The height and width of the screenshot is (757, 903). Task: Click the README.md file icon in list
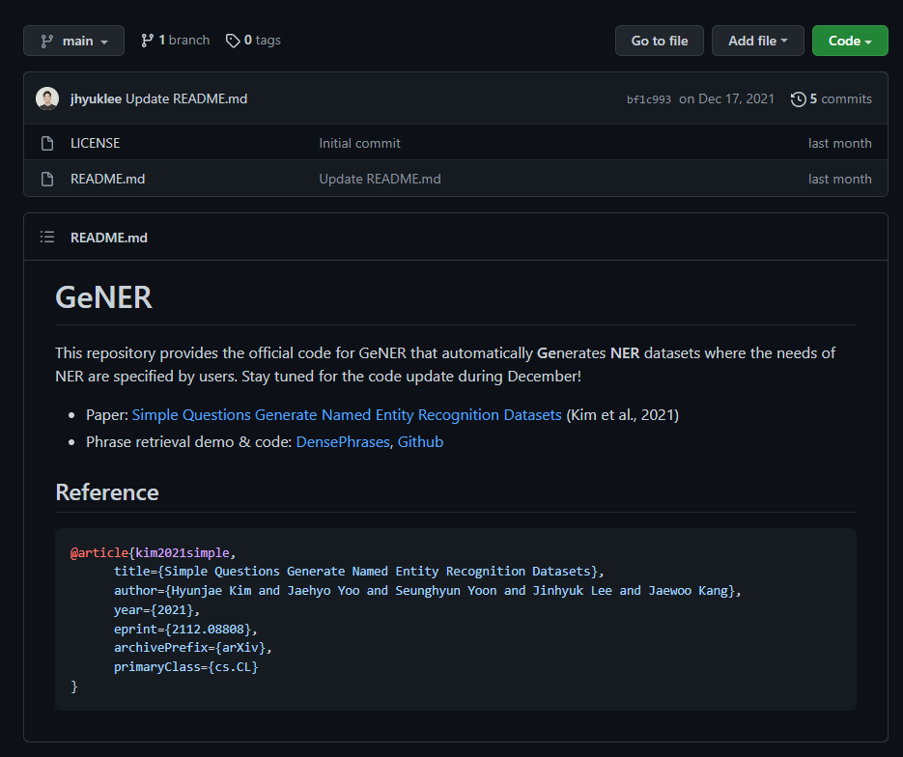(x=47, y=179)
